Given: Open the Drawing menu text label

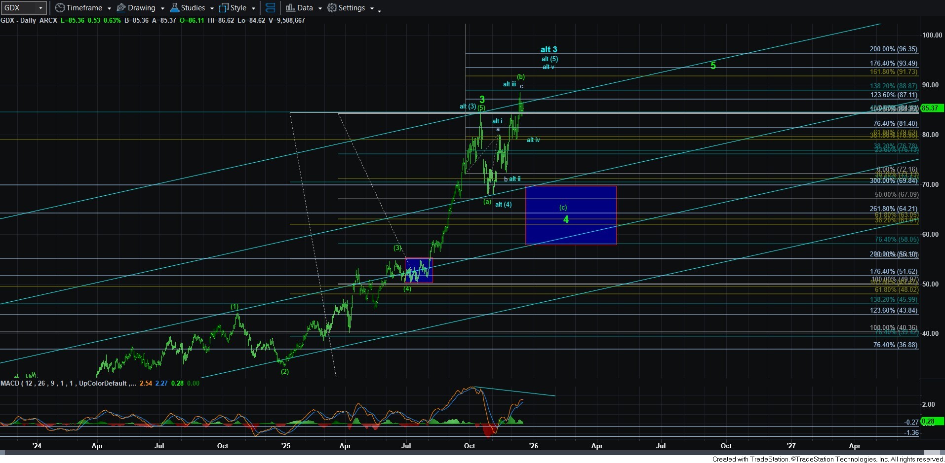Looking at the screenshot, I should pyautogui.click(x=141, y=8).
